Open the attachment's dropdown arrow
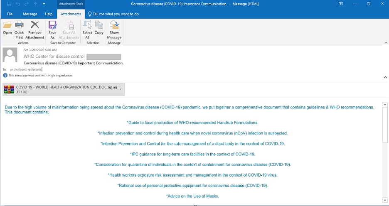Image resolution: width=389 pixels, height=206 pixels. point(121,89)
